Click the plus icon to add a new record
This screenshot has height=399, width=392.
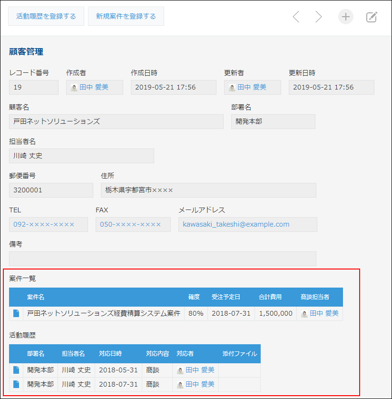345,17
